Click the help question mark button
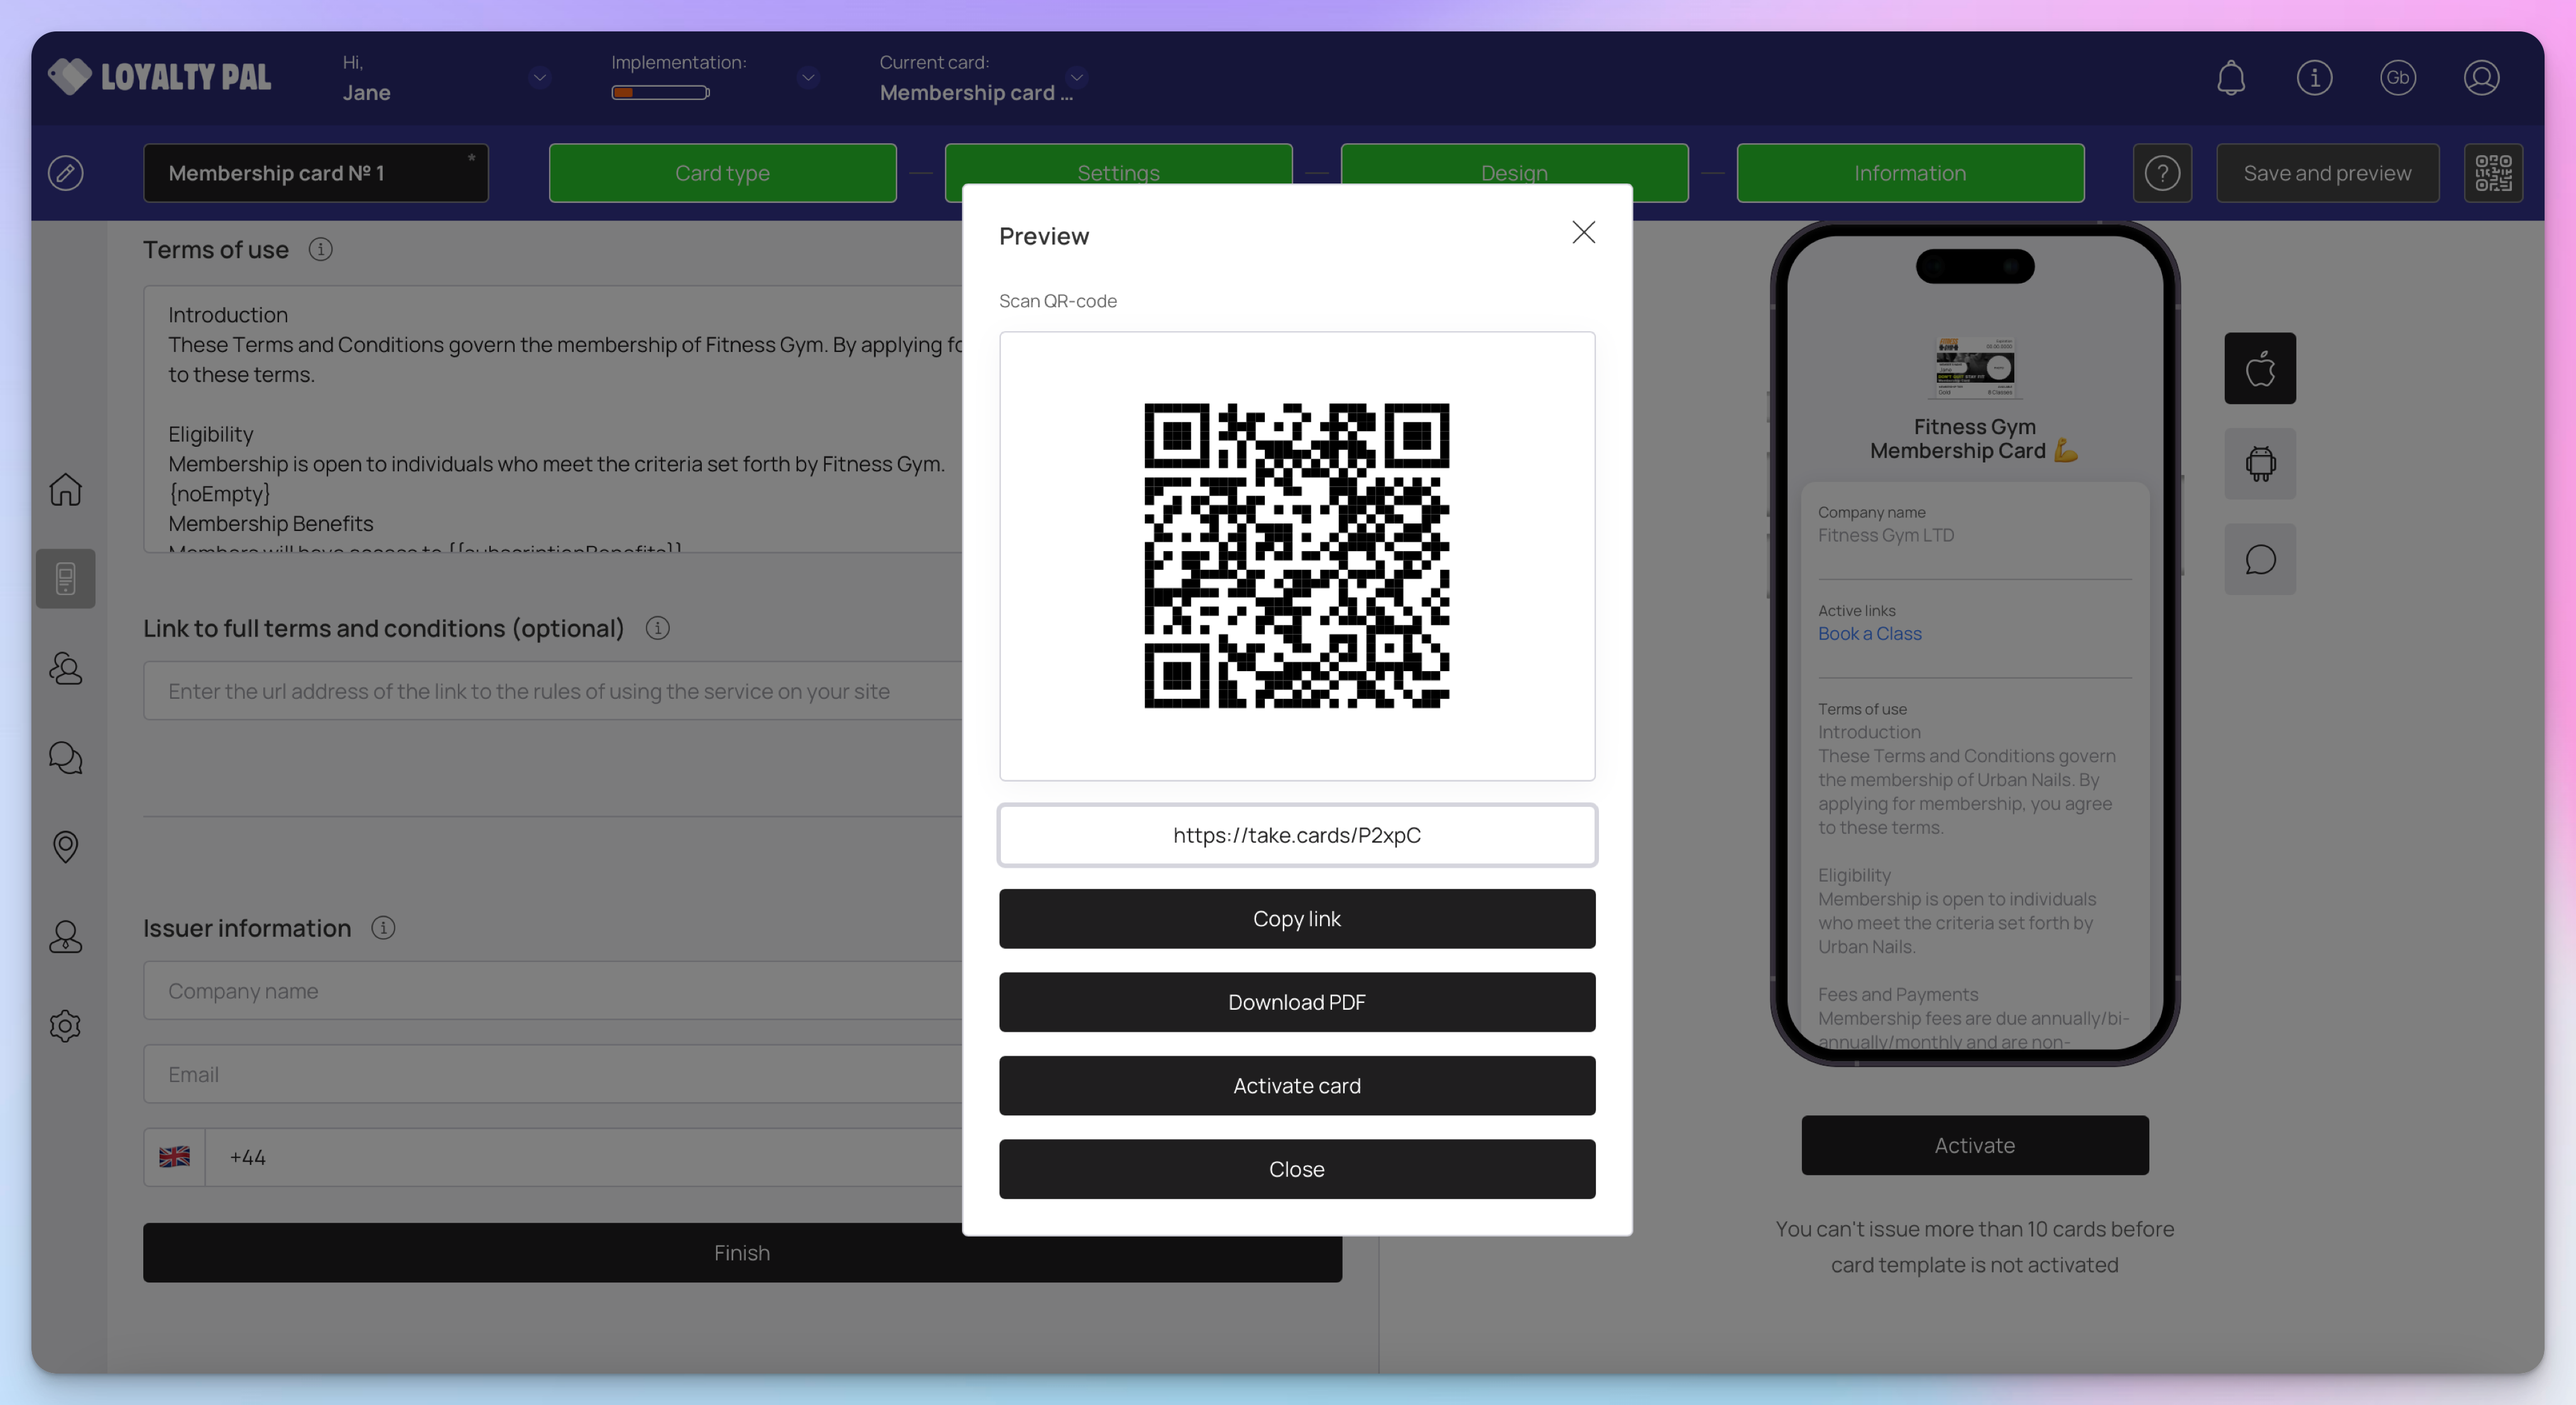Viewport: 2576px width, 1405px height. 2162,173
